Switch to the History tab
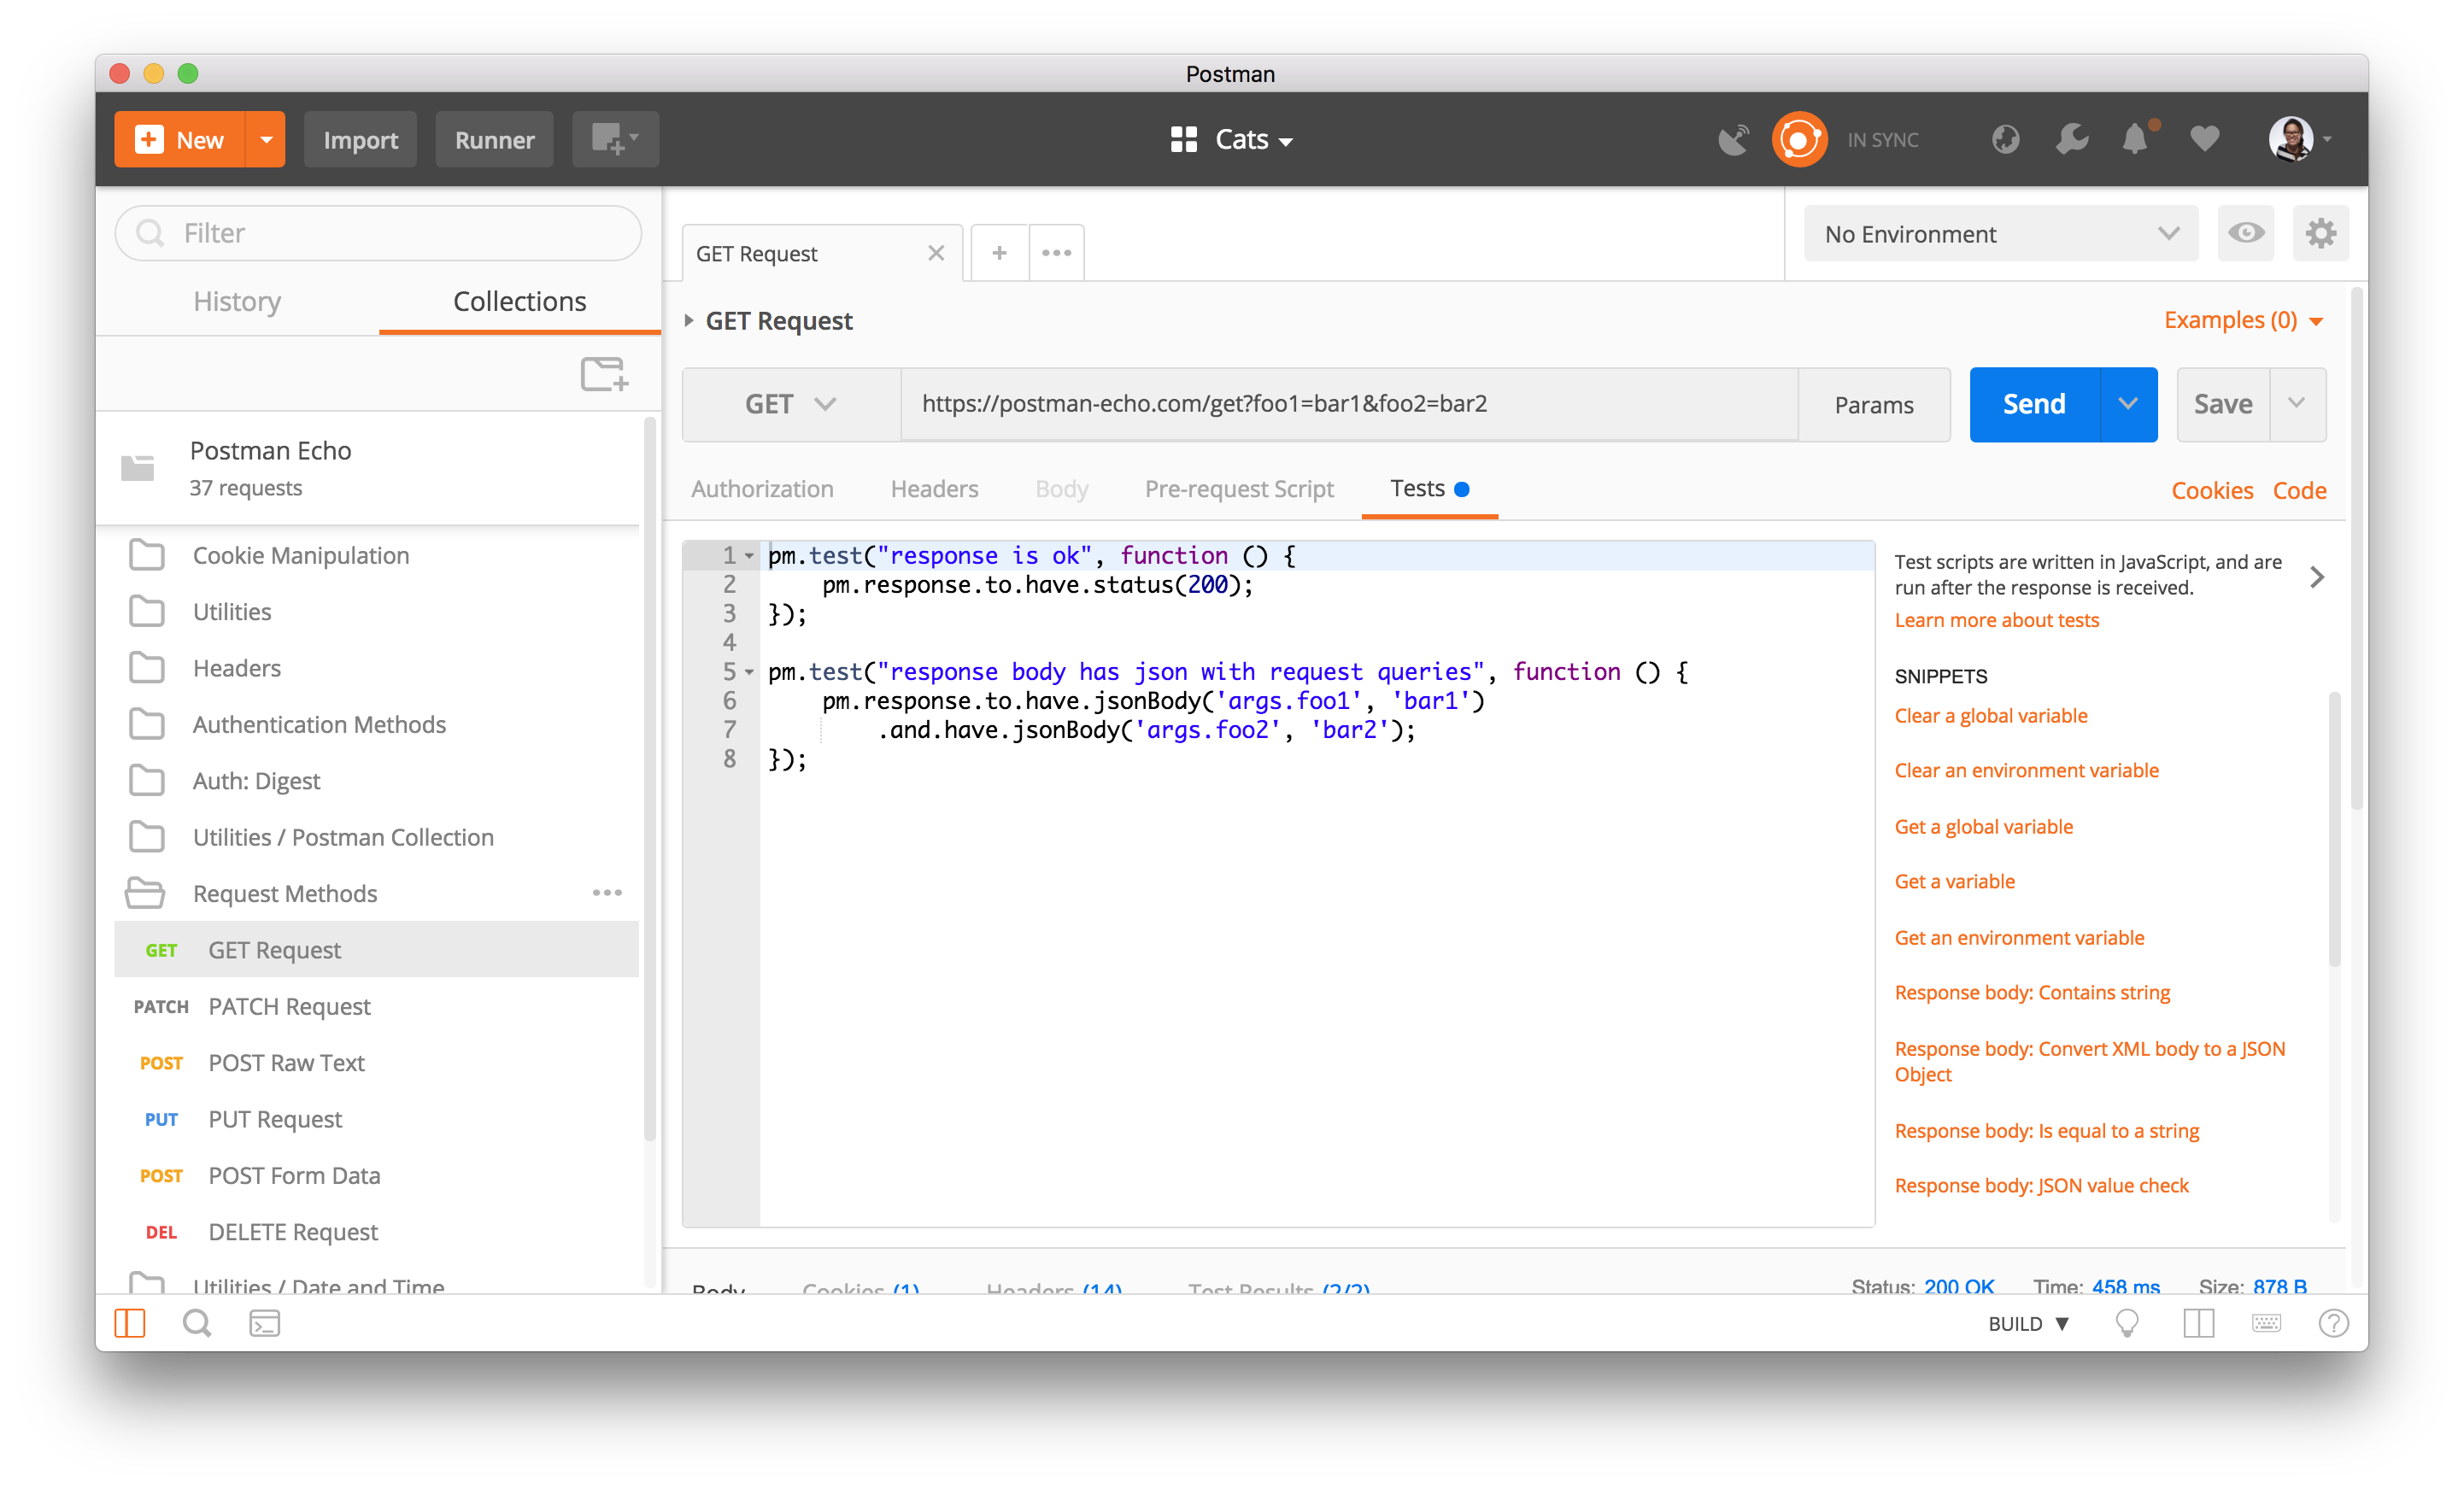The height and width of the screenshot is (1488, 2464). click(x=237, y=301)
